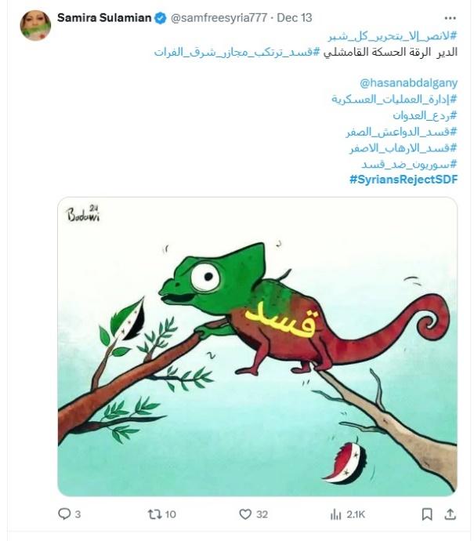The image size is (474, 541).
Task: Open Samira Sulamian's profile avatar
Action: point(35,26)
